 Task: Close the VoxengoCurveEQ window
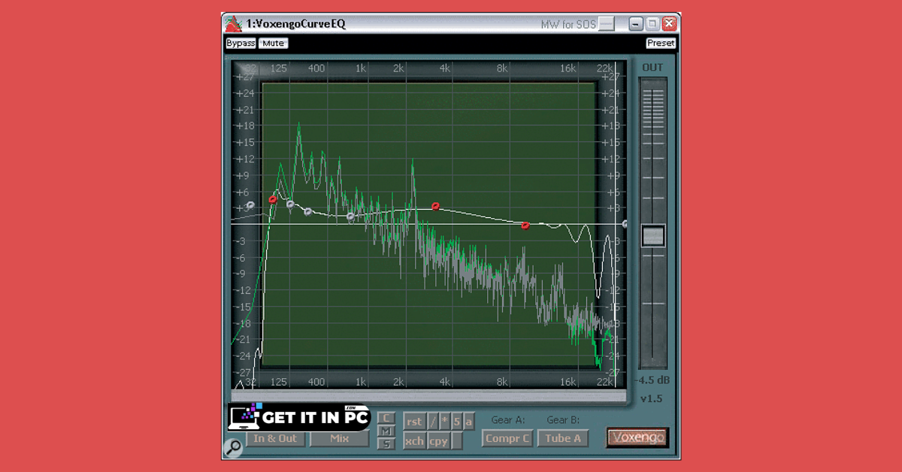pos(669,24)
